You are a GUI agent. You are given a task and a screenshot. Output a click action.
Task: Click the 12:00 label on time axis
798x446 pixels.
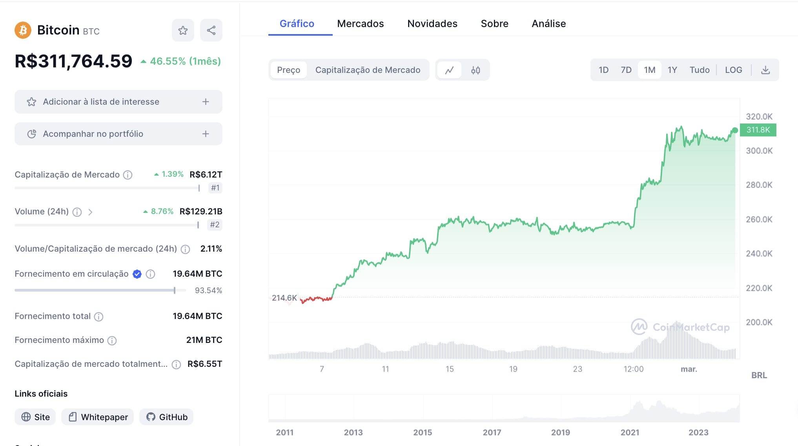(x=634, y=369)
